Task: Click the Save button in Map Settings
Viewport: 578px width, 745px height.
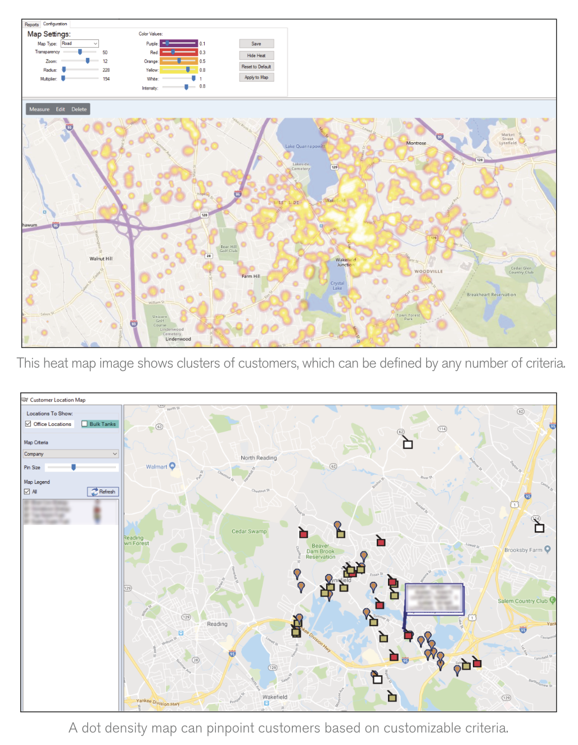Action: pos(256,43)
